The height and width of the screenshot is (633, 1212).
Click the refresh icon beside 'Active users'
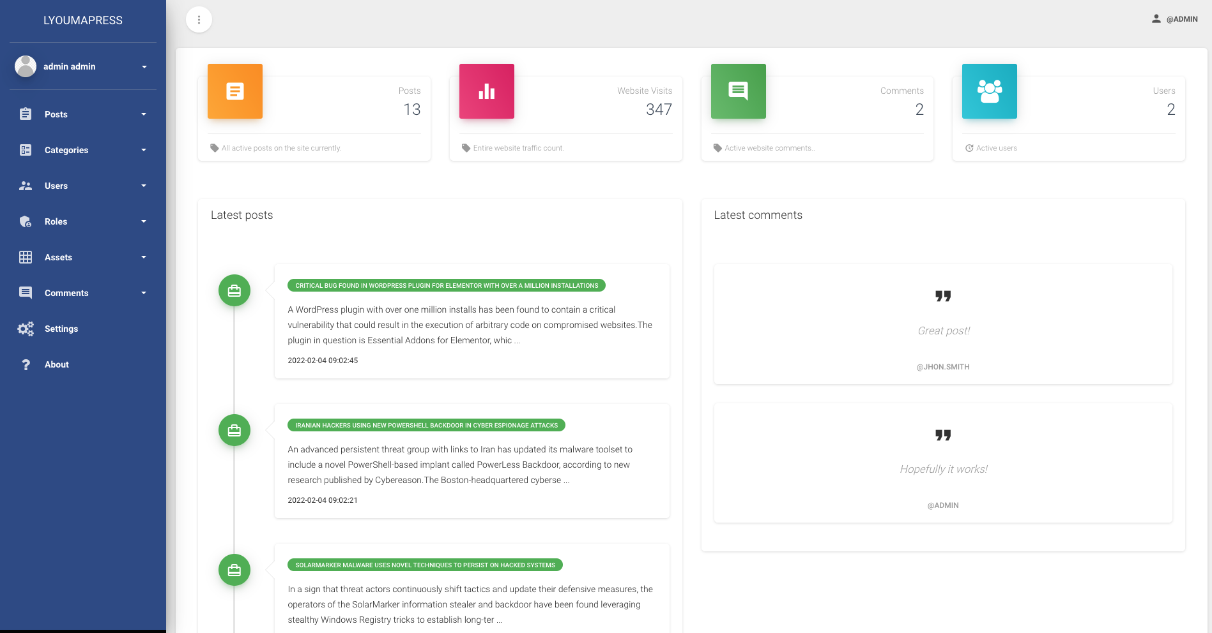pos(969,148)
